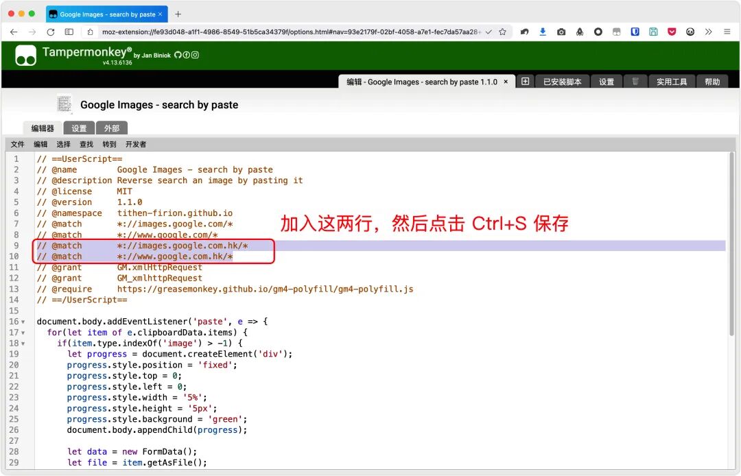Screen dimensions: 741x476
Task: Open the 选择 menu in editor
Action: point(63,145)
